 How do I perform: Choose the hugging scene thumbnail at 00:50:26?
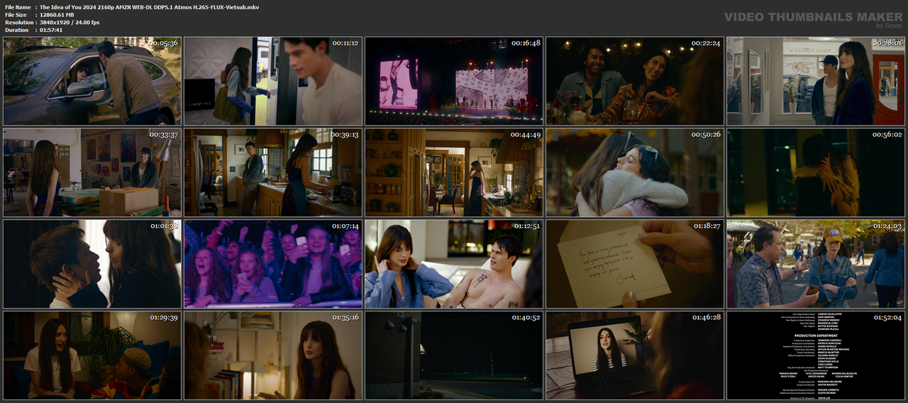(x=635, y=172)
